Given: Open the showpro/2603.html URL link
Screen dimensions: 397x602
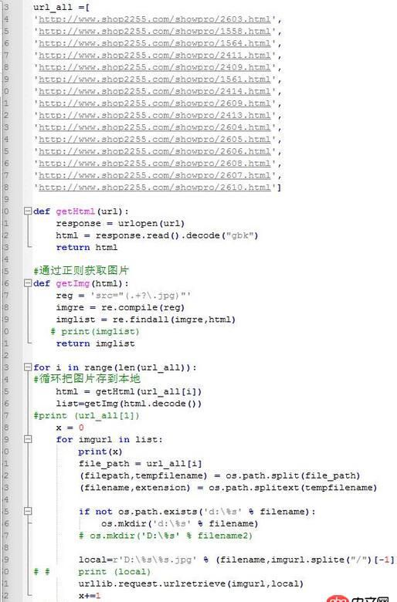Looking at the screenshot, I should click(154, 19).
